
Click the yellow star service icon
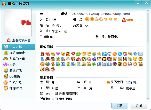99,54
